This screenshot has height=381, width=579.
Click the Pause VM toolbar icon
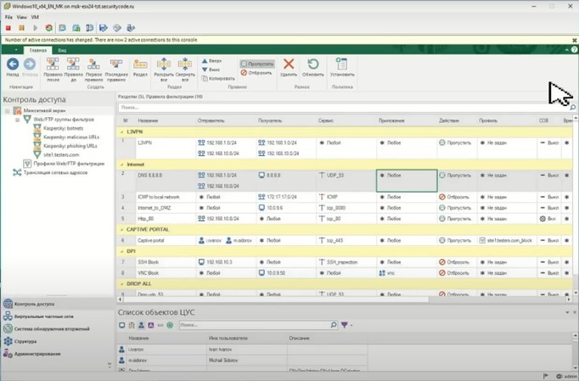tap(22, 28)
